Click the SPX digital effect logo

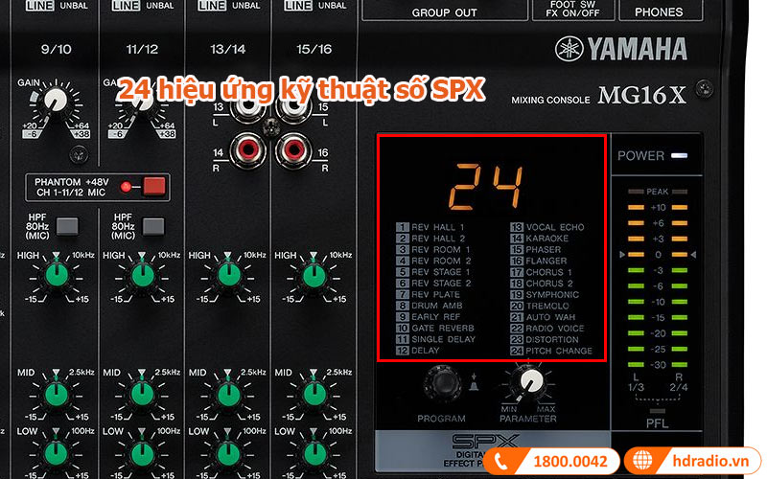485,442
